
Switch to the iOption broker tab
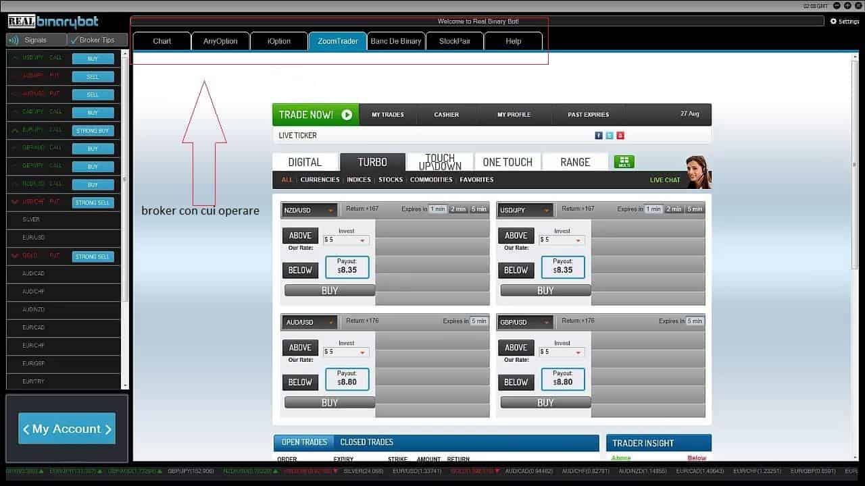point(278,41)
